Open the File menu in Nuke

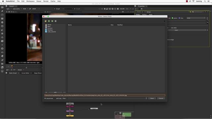(18, 1)
